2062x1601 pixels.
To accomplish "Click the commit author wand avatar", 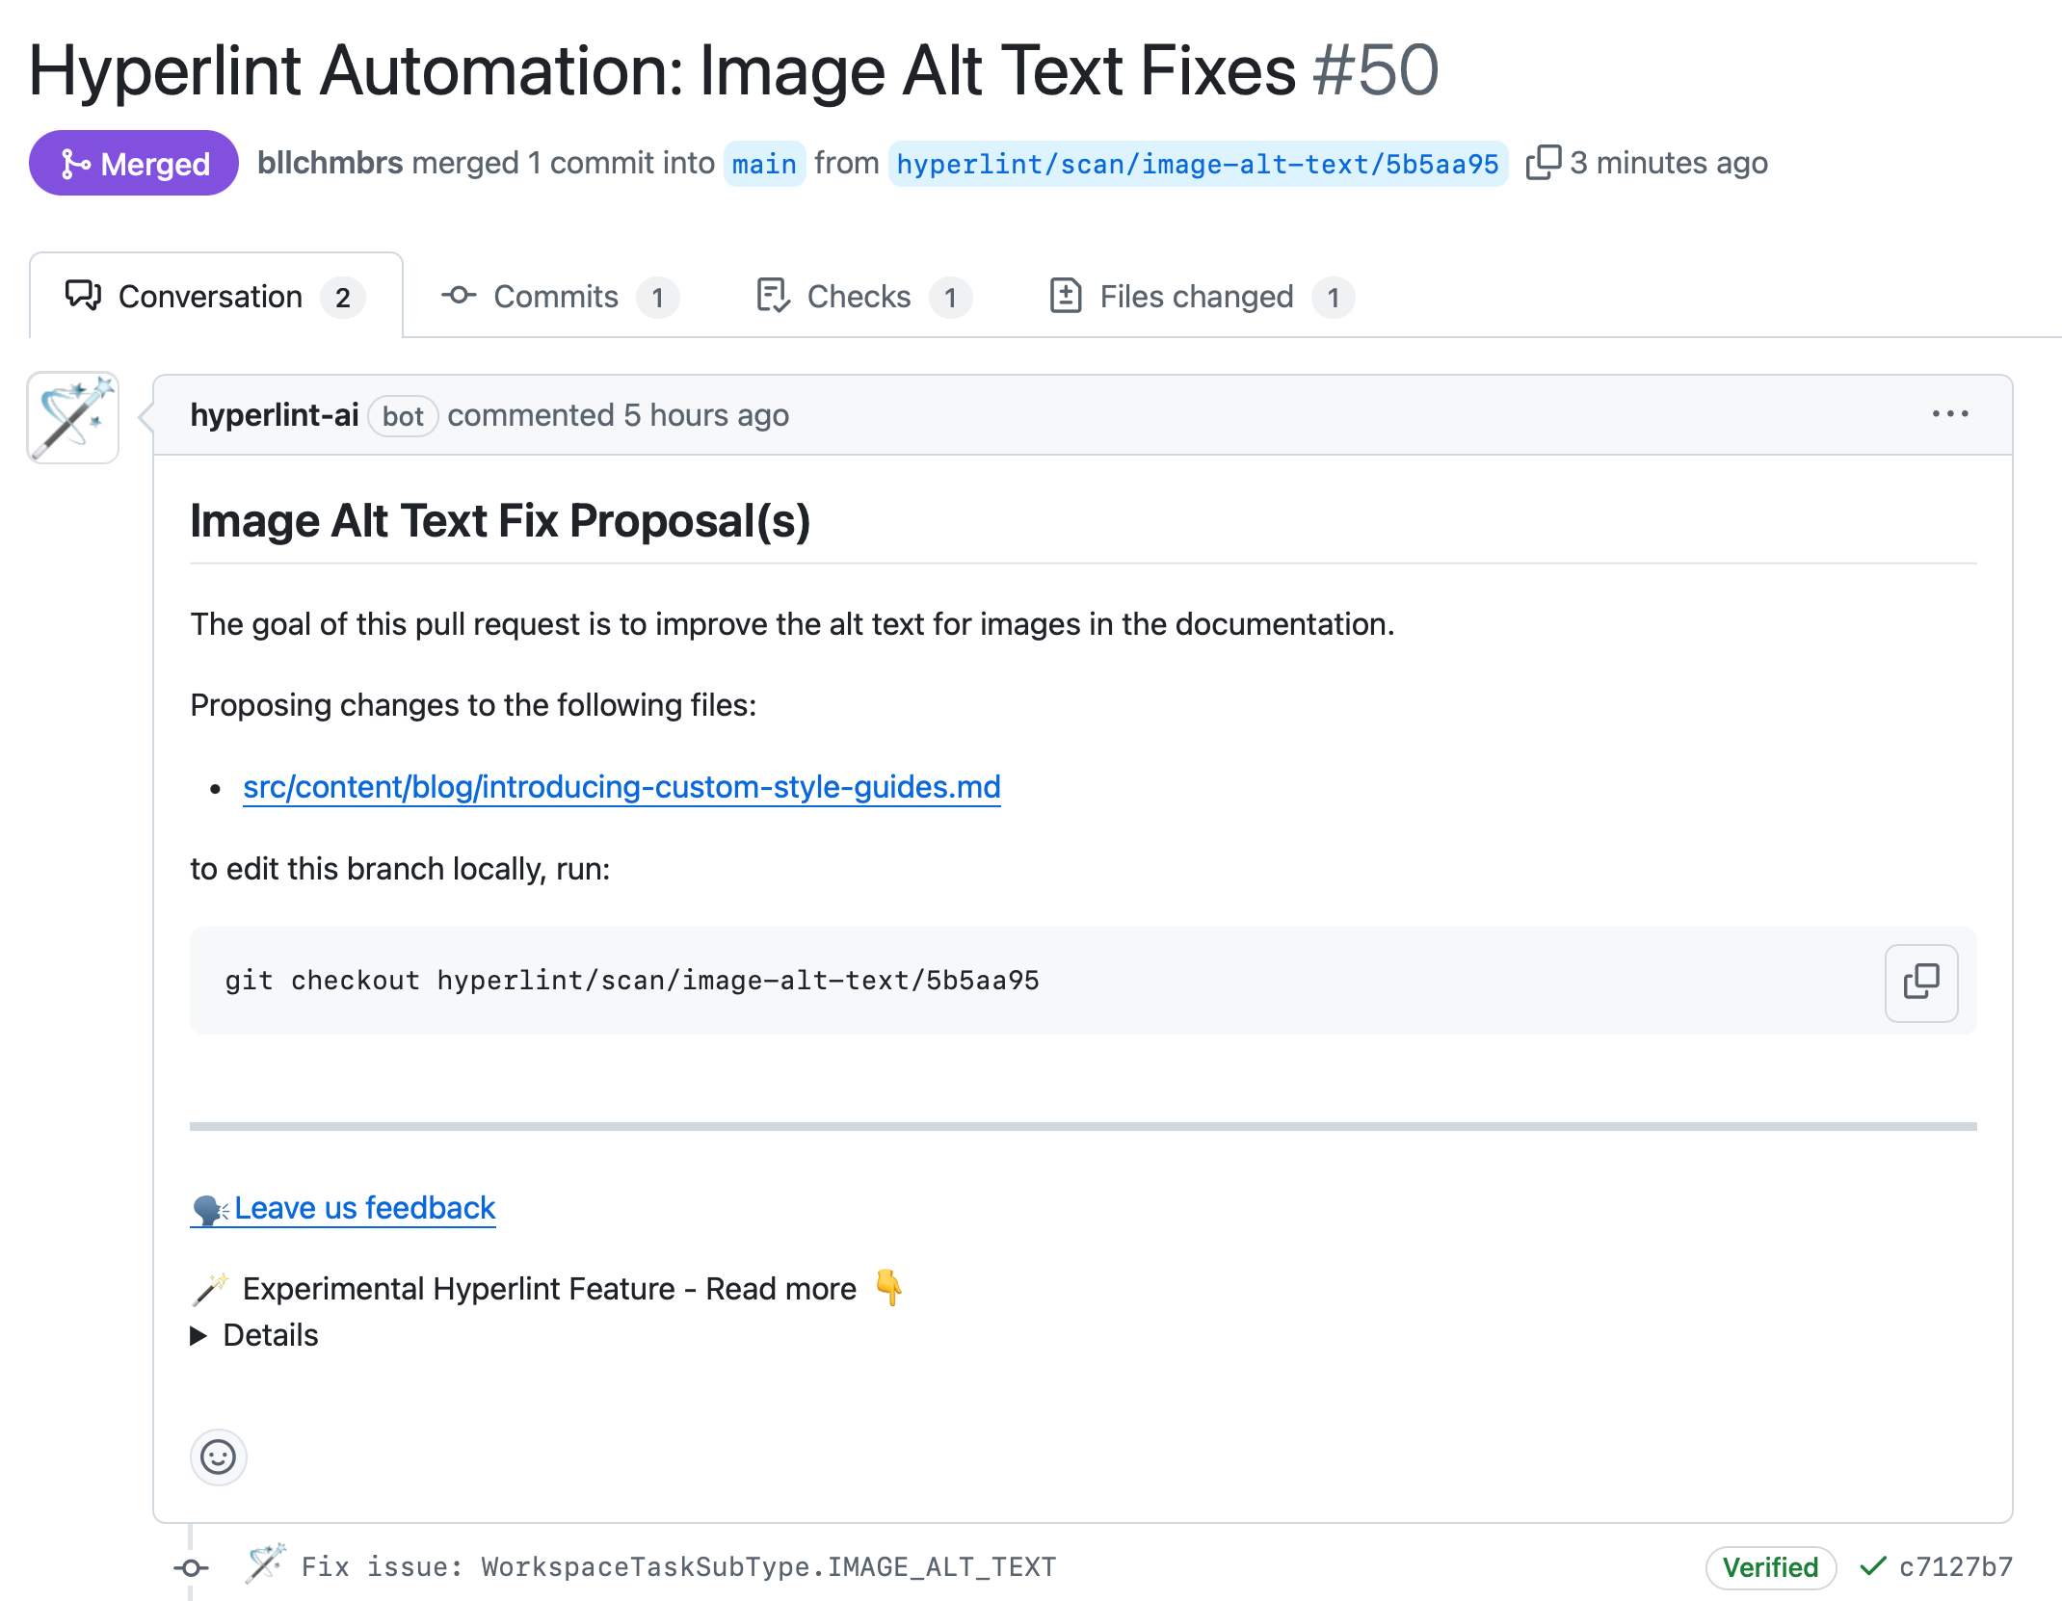I will tap(265, 1563).
